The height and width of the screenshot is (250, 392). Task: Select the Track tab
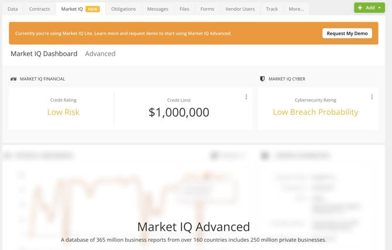point(271,9)
